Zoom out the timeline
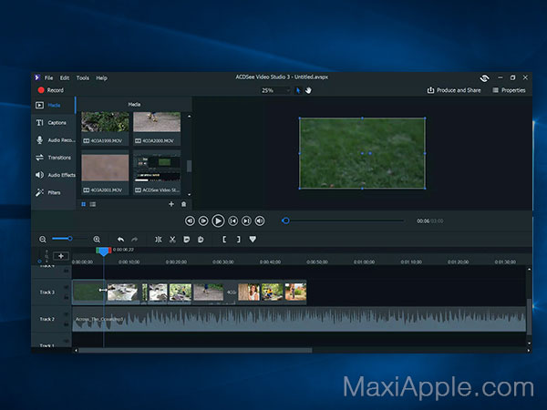 [43, 239]
